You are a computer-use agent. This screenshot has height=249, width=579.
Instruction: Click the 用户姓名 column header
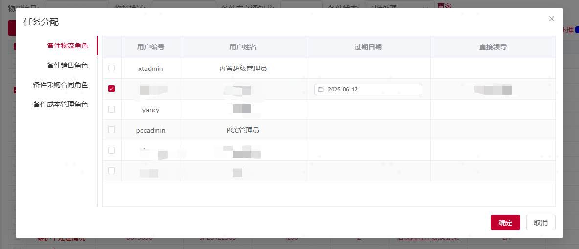(x=243, y=47)
